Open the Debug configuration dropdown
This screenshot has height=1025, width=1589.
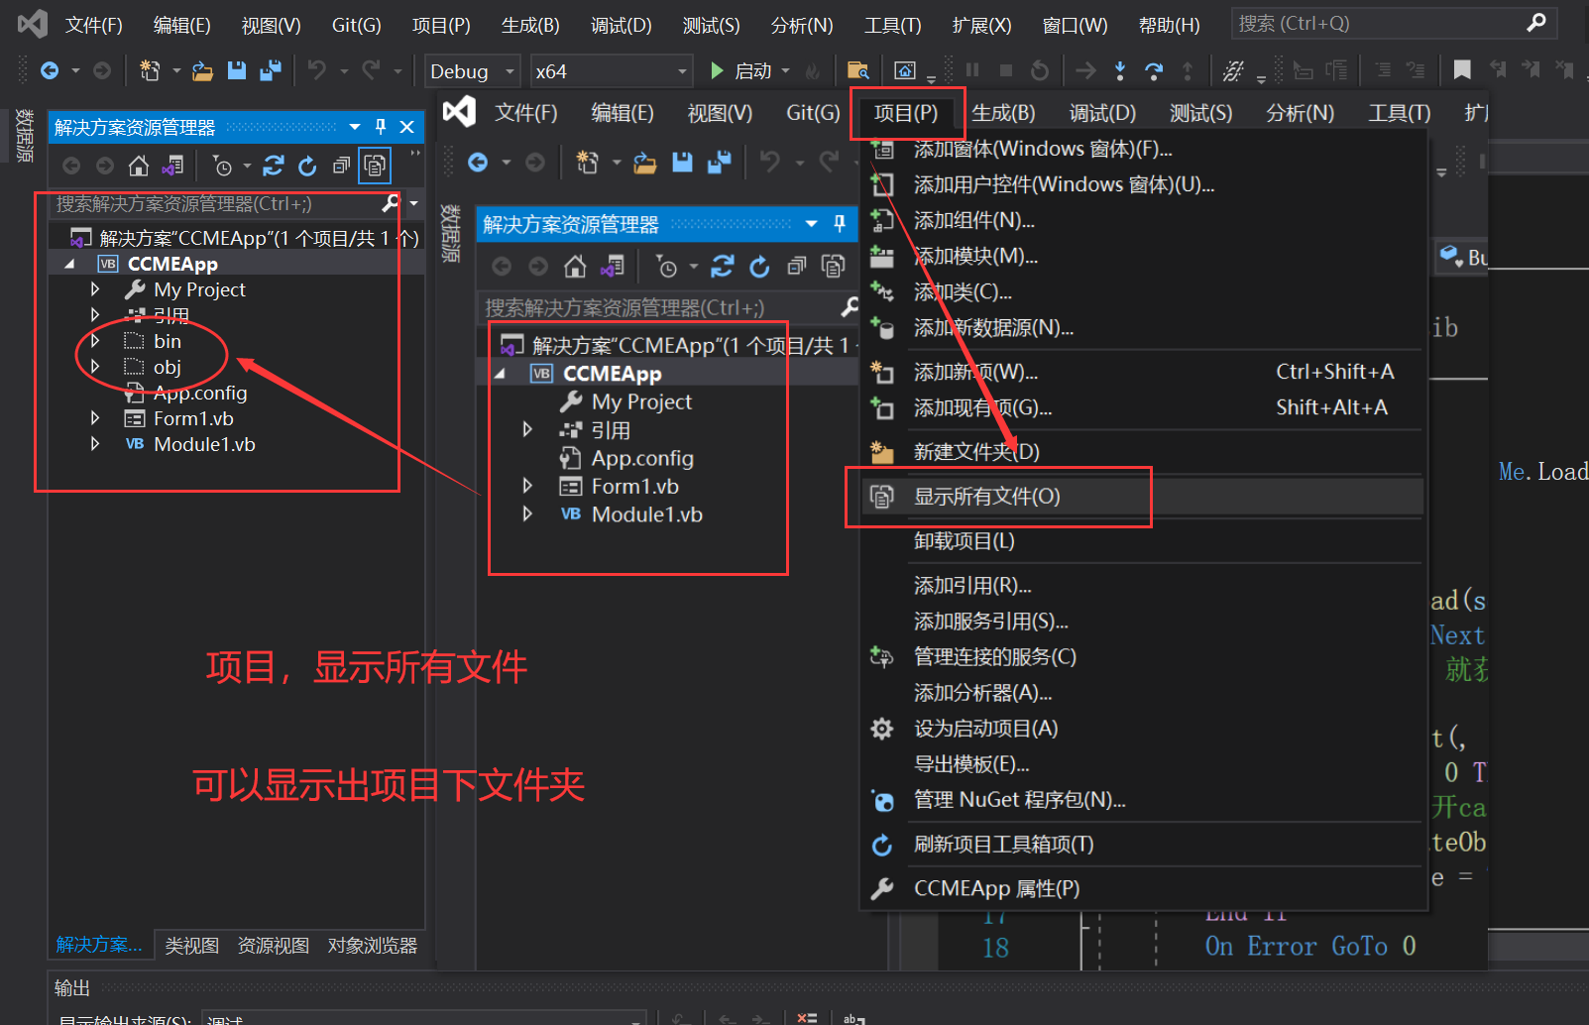[472, 70]
